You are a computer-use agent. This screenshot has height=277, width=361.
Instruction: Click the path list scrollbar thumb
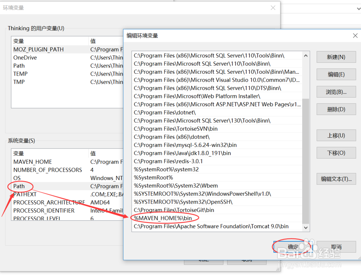[305, 161]
